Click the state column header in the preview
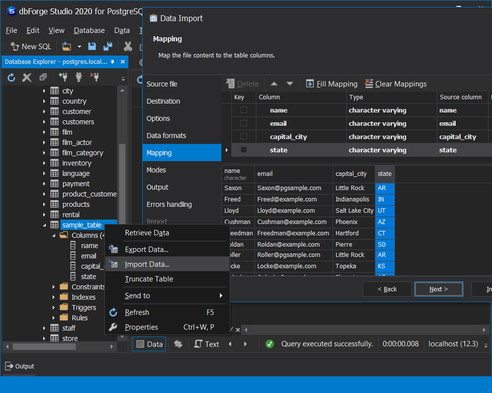492x393 pixels. 385,174
